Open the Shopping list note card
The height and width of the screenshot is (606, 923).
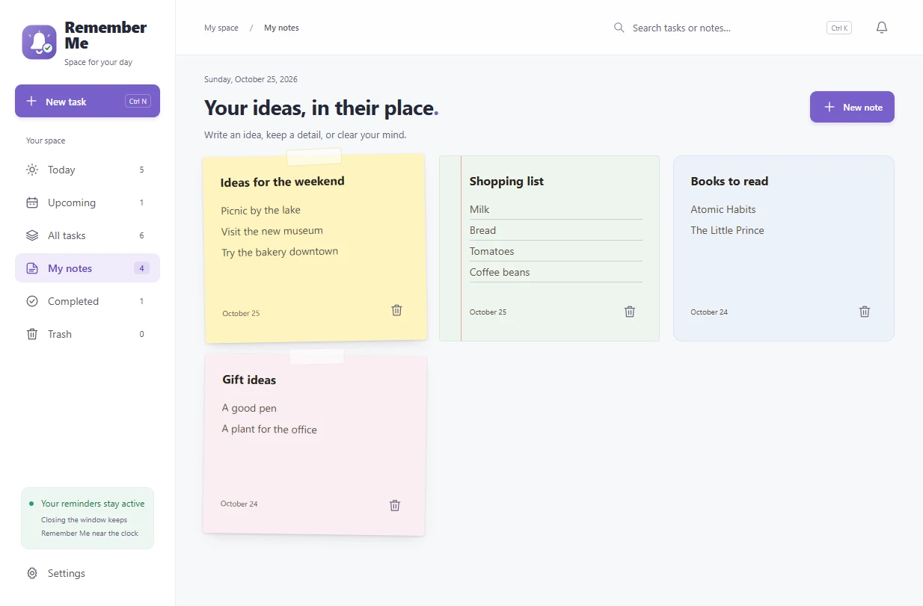[x=549, y=248]
